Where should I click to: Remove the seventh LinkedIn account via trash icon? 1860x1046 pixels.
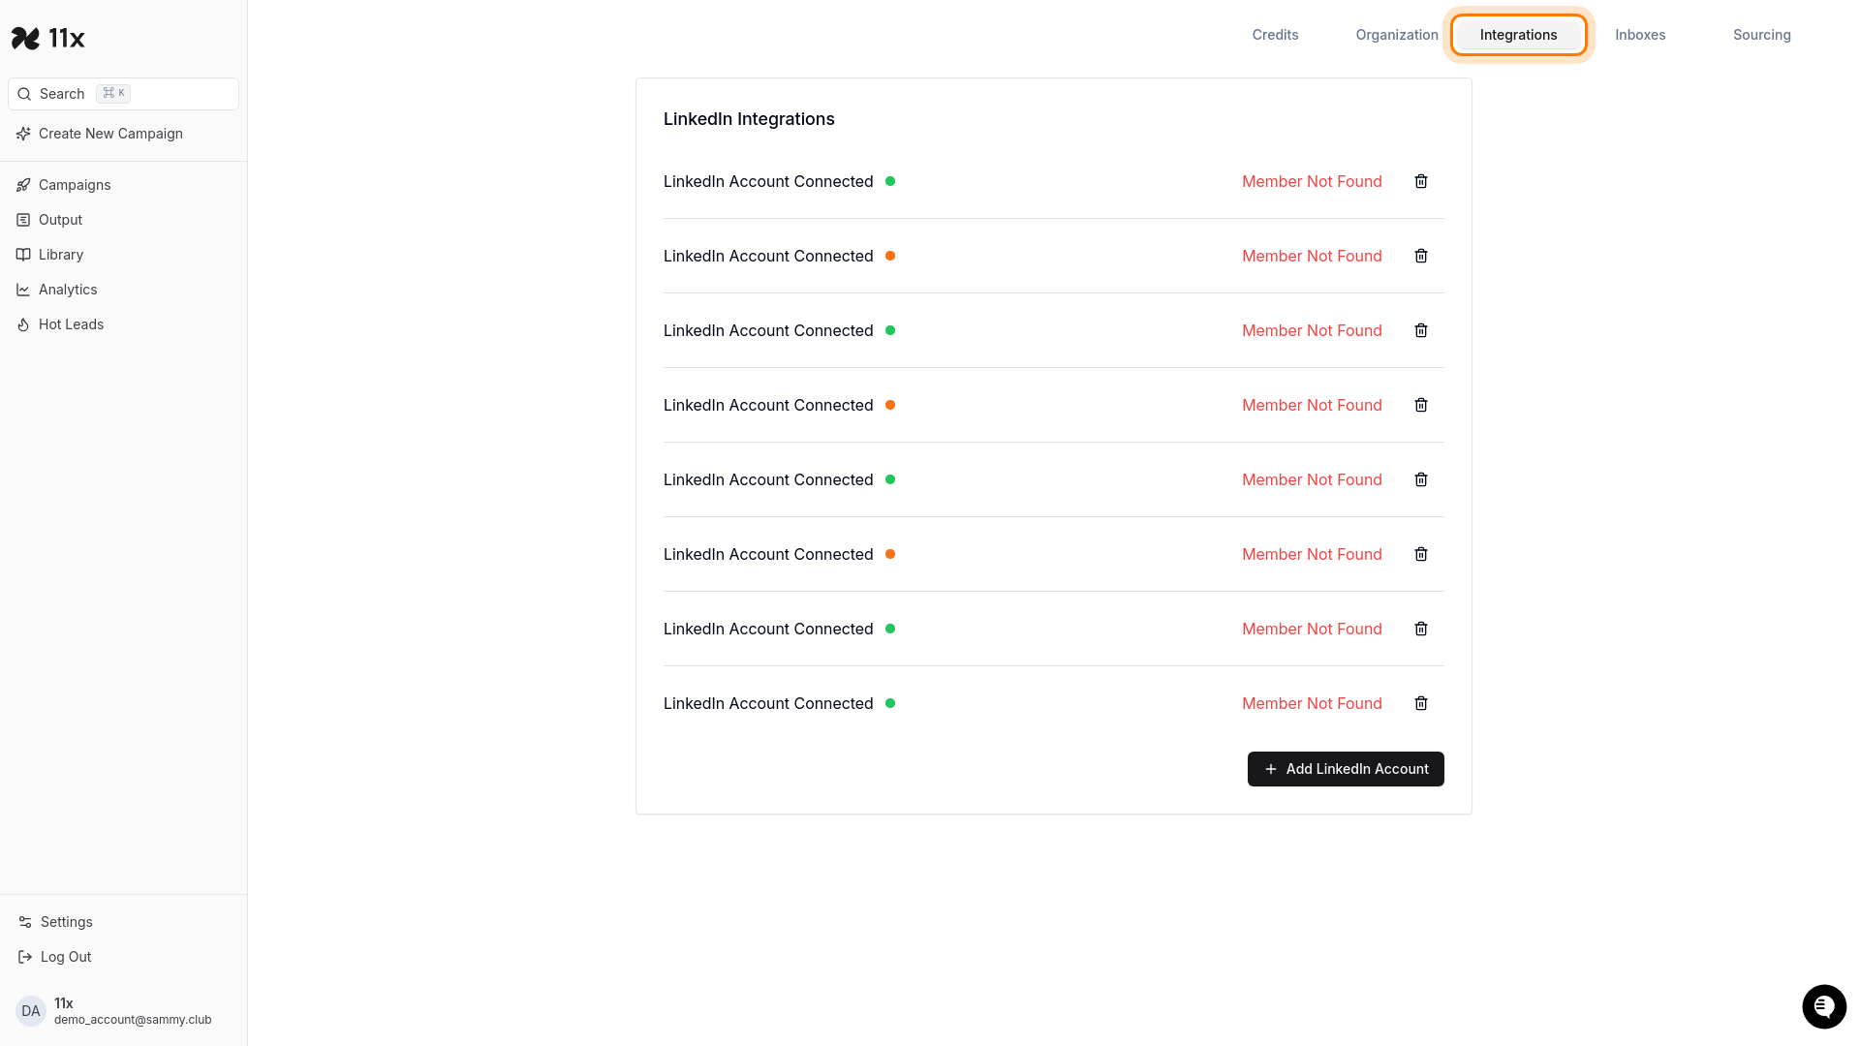click(1421, 629)
